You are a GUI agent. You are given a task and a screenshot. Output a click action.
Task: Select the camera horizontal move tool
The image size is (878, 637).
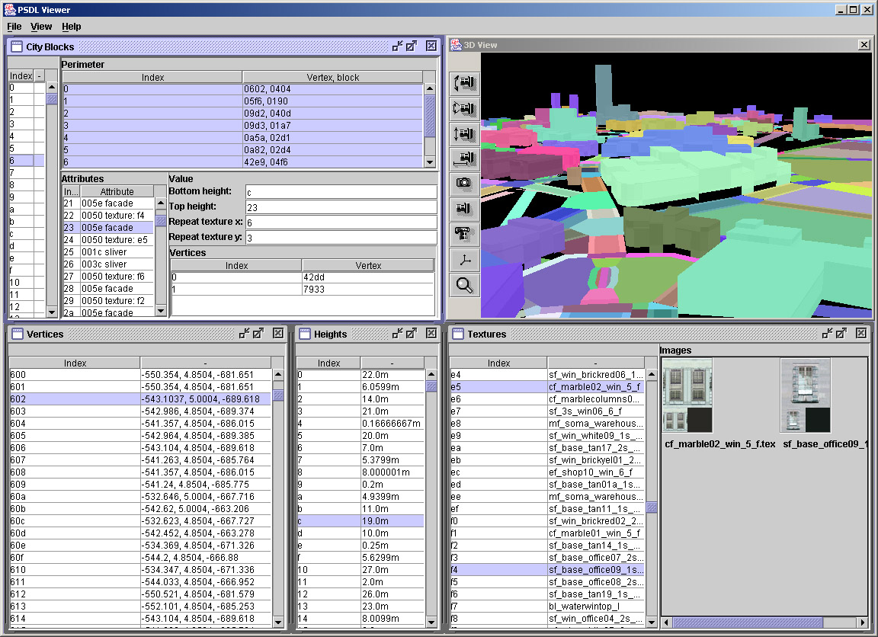464,158
